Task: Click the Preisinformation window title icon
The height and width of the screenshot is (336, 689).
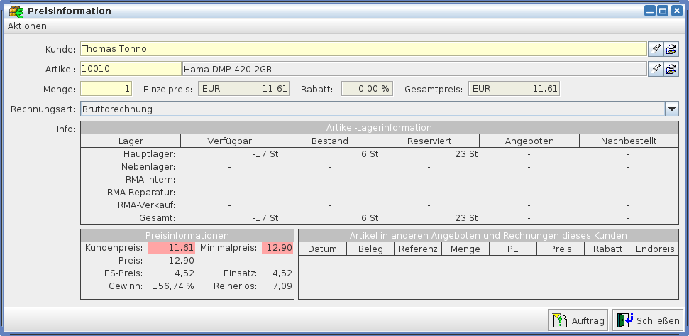Action: pos(15,11)
